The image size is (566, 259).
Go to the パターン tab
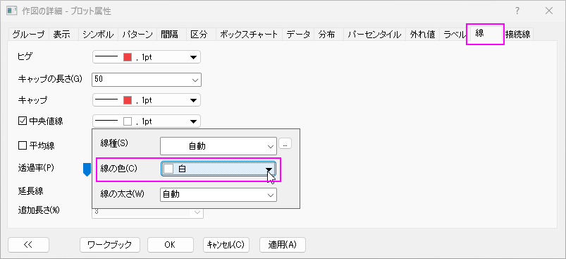(137, 35)
